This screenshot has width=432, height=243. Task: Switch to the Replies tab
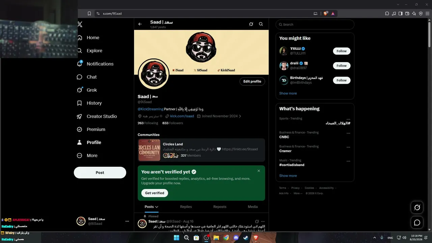(x=186, y=207)
